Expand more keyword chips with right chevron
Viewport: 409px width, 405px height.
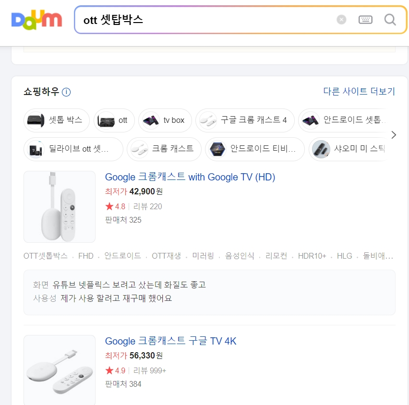pos(394,135)
